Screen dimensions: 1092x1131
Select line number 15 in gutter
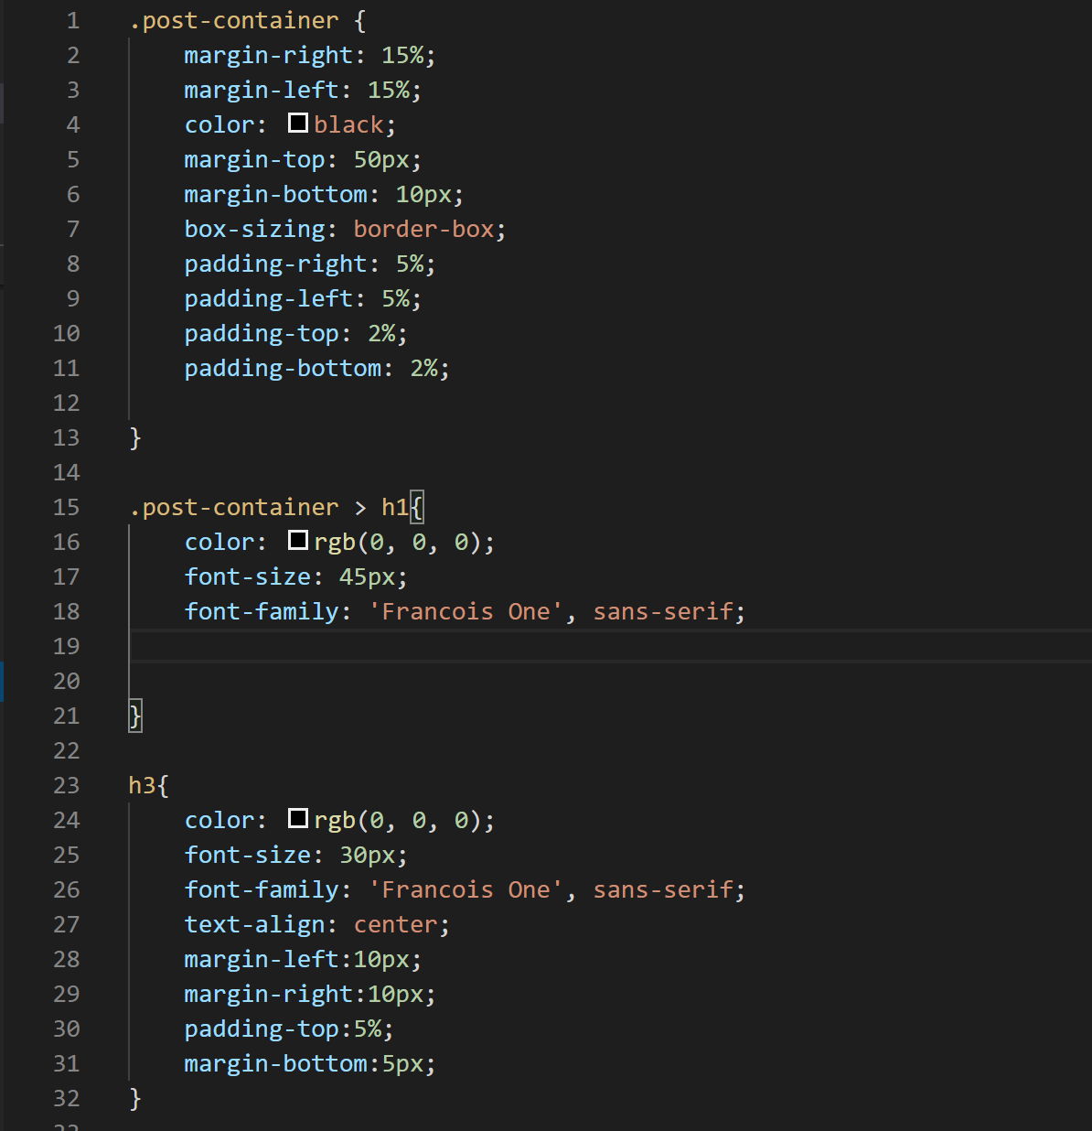(x=67, y=507)
